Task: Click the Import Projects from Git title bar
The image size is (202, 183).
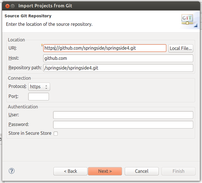Action: pyautogui.click(x=101, y=6)
